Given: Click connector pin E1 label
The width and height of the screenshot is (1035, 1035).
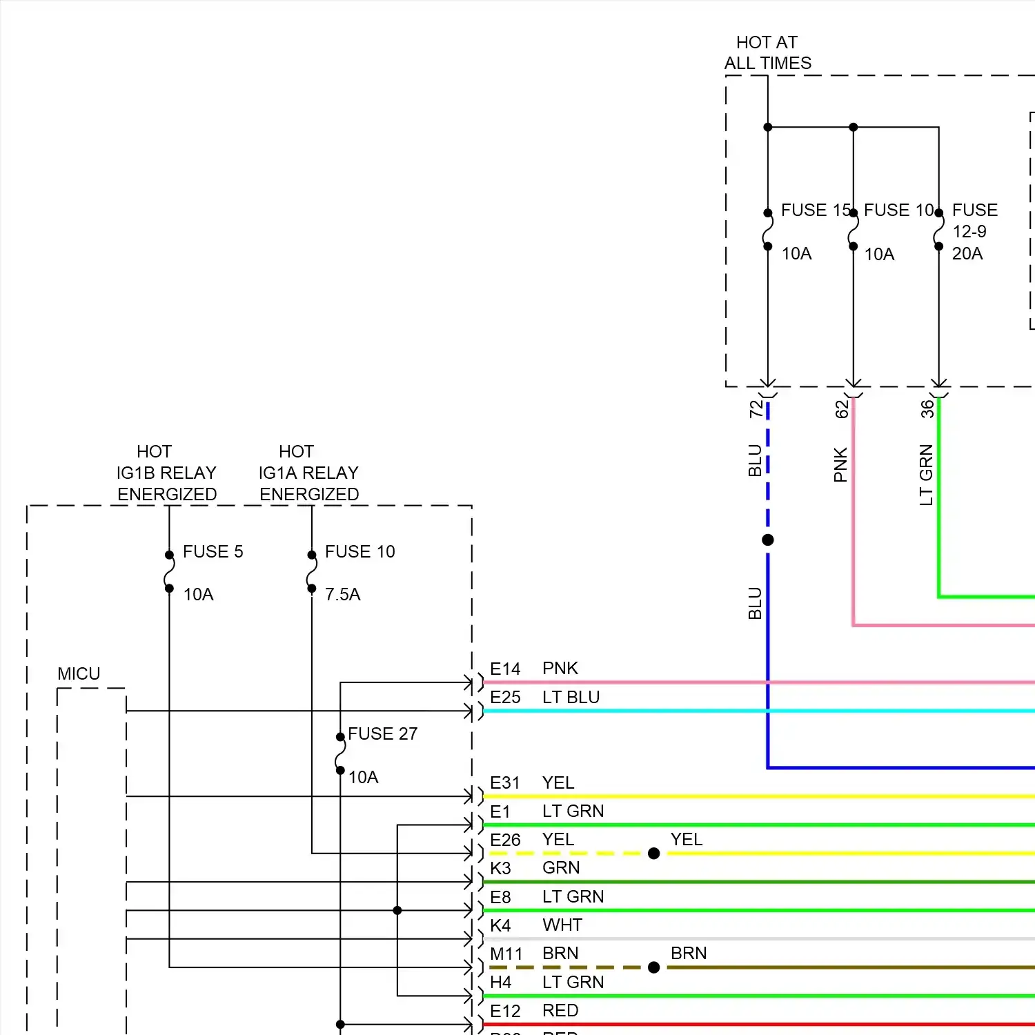Looking at the screenshot, I should [x=500, y=811].
